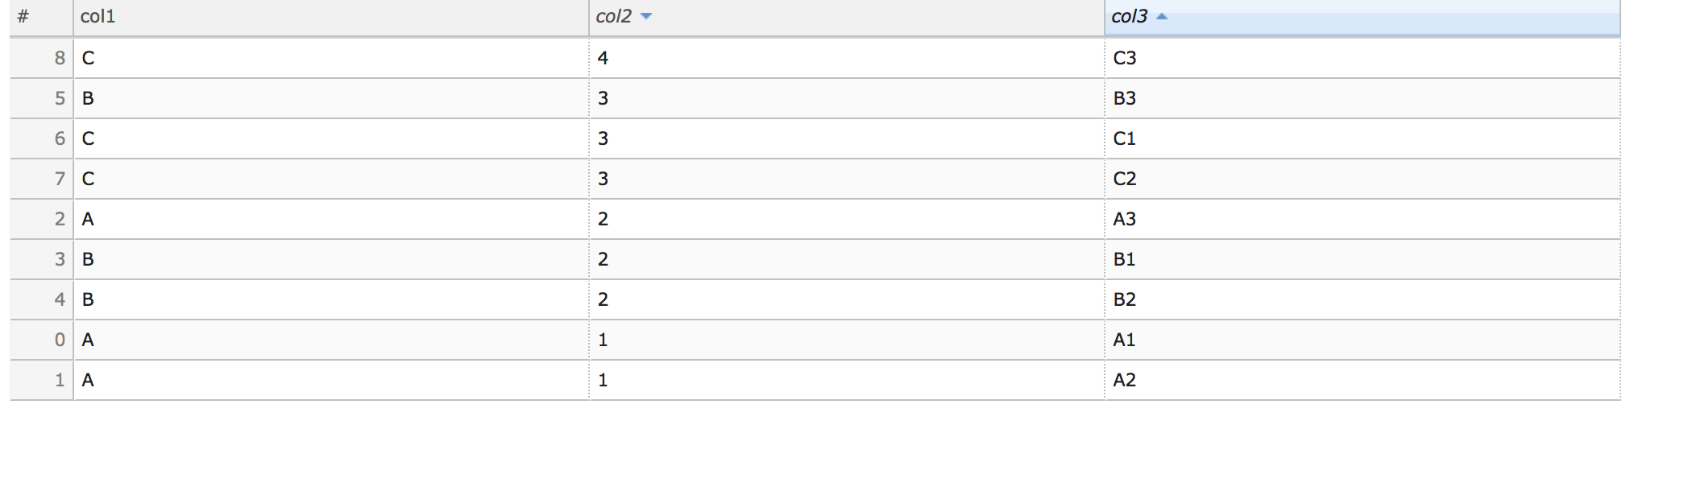Click the col3 column header

(x=1126, y=14)
